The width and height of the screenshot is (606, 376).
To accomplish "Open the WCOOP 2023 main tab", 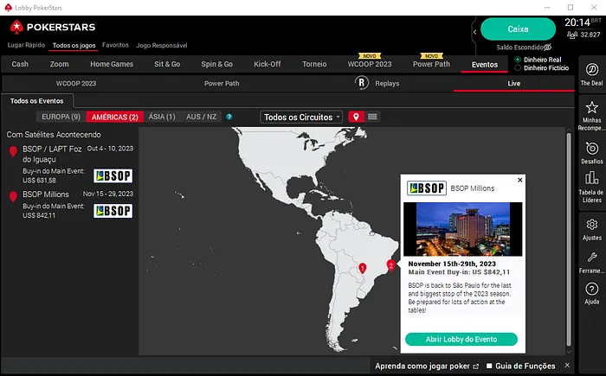I will pos(370,64).
